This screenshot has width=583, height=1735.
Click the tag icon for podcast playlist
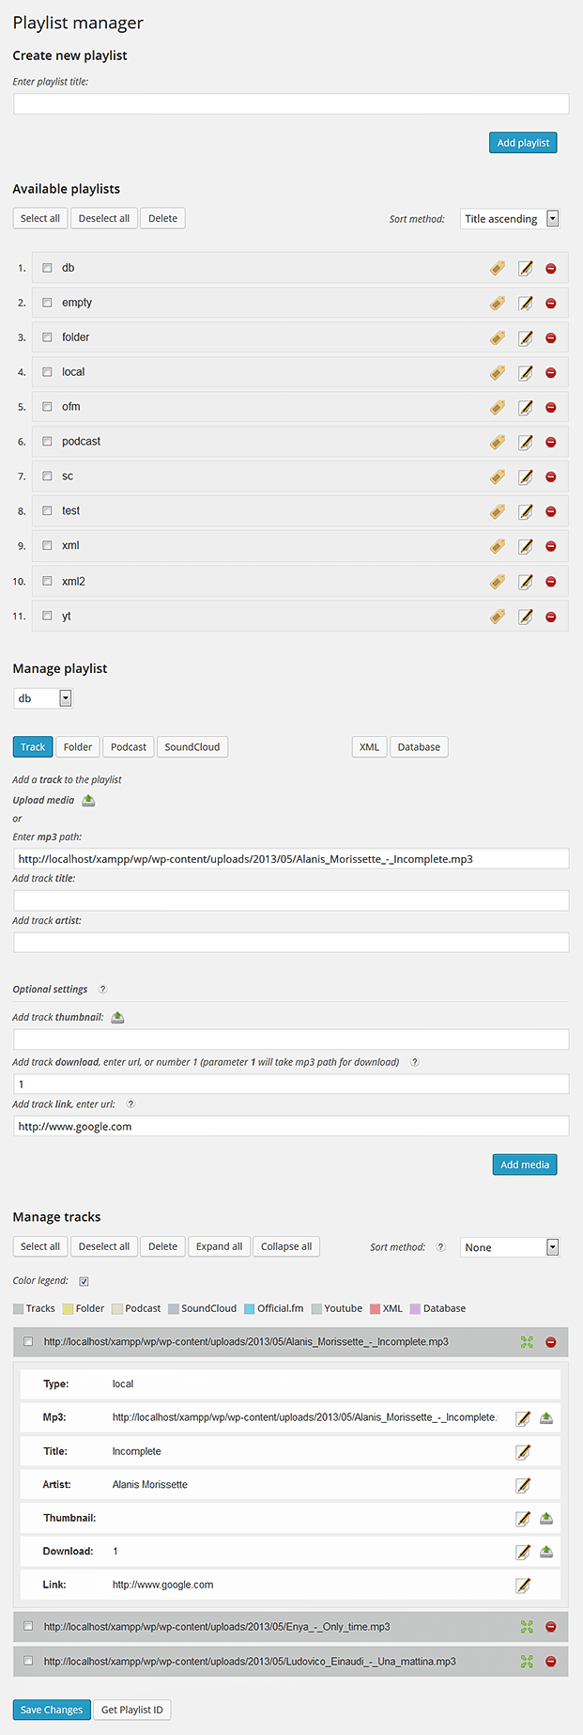(498, 442)
